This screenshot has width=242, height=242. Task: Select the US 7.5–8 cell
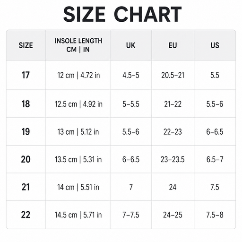pos(215,215)
